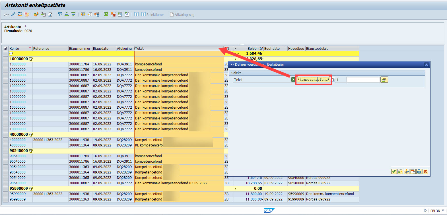Click the trash delete filter icon
The height and width of the screenshot is (215, 447).
click(x=419, y=171)
